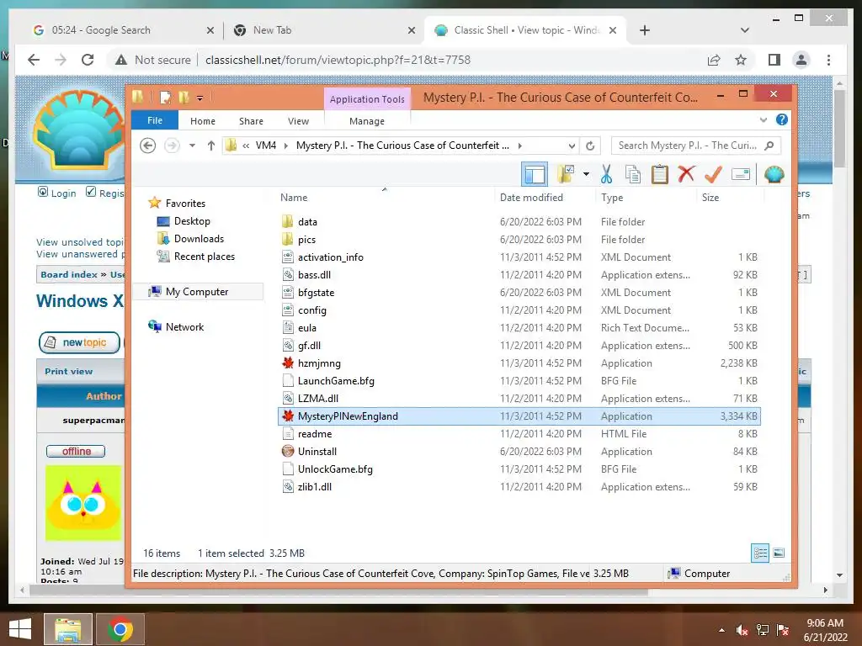Click the View unsolved topics link
The width and height of the screenshot is (862, 646).
click(x=80, y=241)
